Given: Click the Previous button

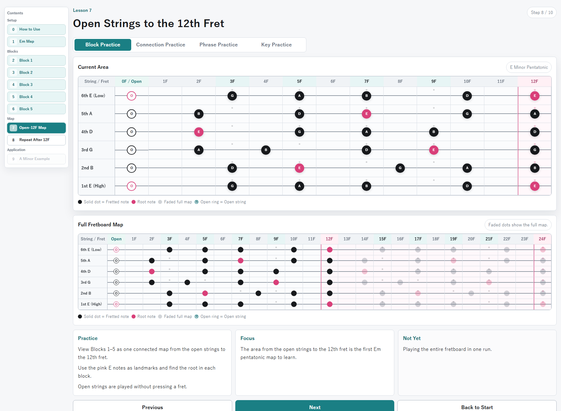Looking at the screenshot, I should pos(152,406).
